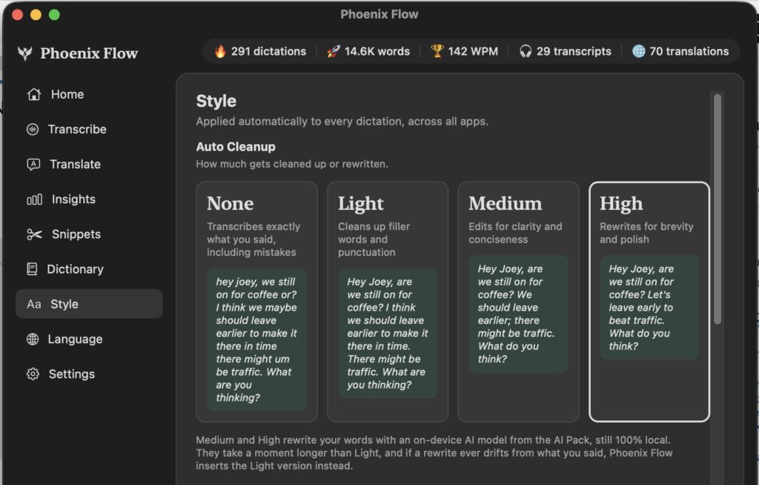Screen dimensions: 759x485
Task: Go to Transcribe in the sidebar
Action: pos(77,129)
